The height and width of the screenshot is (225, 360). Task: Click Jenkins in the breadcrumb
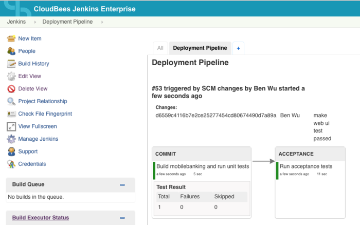coord(16,22)
